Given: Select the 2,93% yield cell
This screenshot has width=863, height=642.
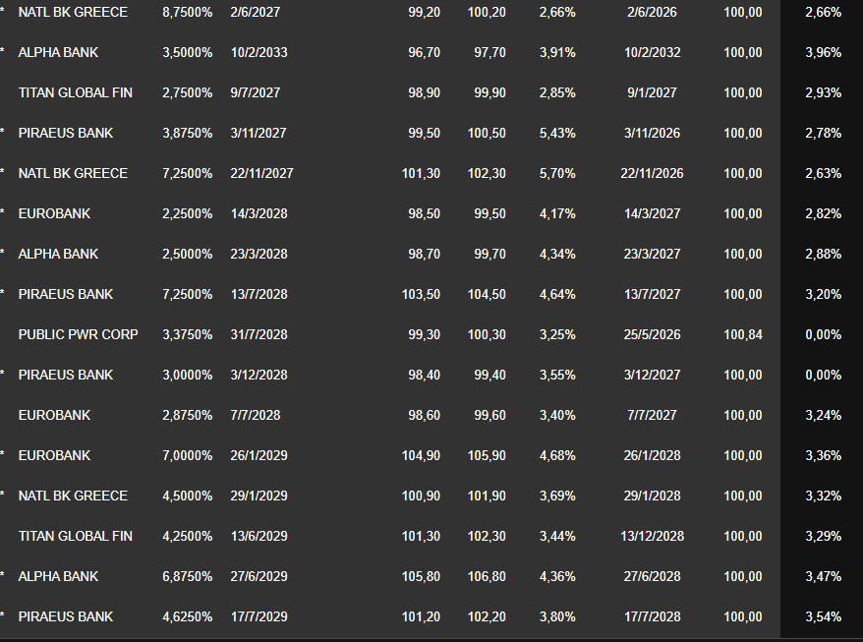Looking at the screenshot, I should click(x=823, y=92).
